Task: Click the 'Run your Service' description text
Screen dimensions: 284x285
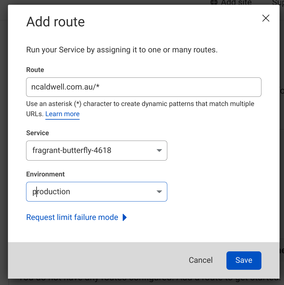Action: (122, 50)
